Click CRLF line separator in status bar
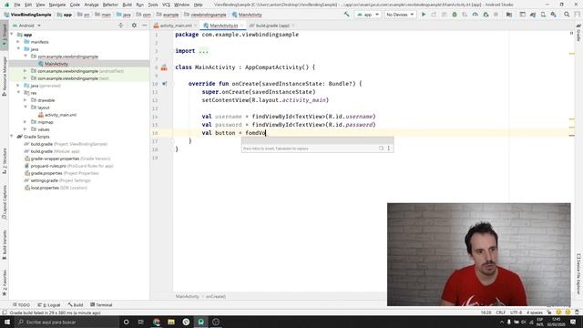This screenshot has height=328, width=583. (500, 313)
